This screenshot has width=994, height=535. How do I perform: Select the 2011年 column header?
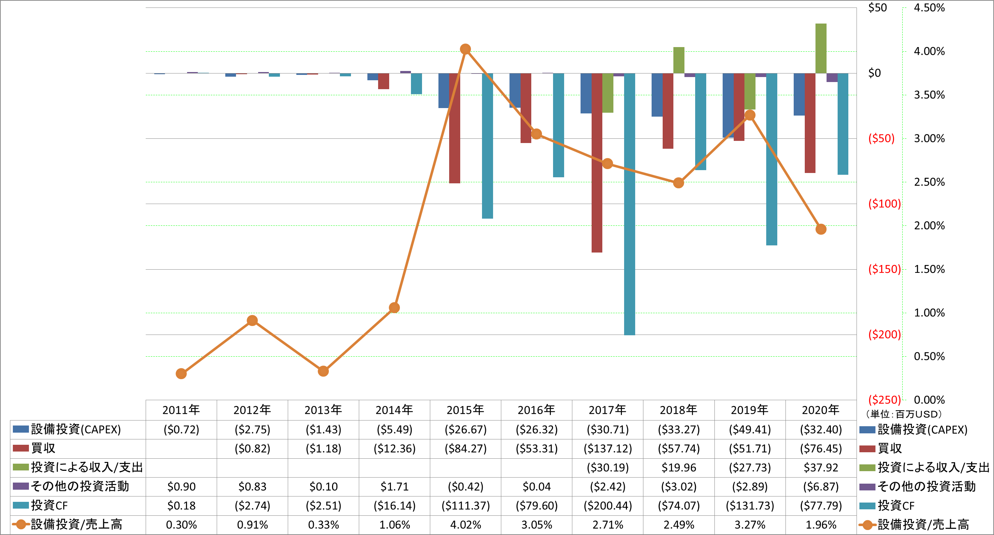coord(181,410)
